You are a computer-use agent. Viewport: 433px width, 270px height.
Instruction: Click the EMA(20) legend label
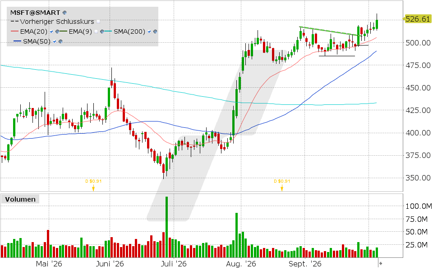click(x=34, y=31)
